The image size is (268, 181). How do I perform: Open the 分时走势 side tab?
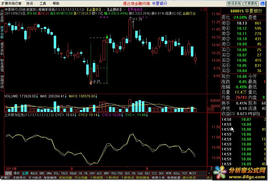point(2,16)
